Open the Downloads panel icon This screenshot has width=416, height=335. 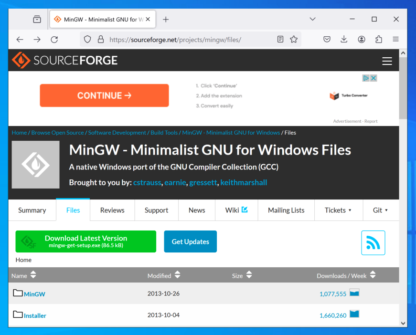coord(344,40)
